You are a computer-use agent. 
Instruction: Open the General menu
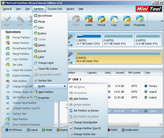[x=7, y=9]
